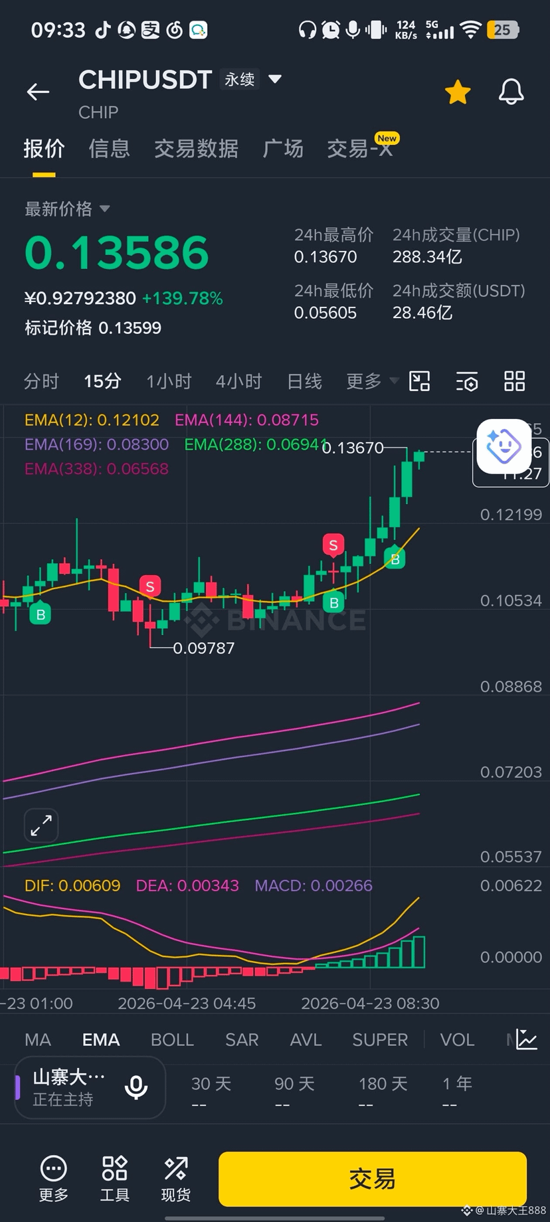Tap the microphone icon in live room
This screenshot has height=1222, width=550.
[136, 1087]
